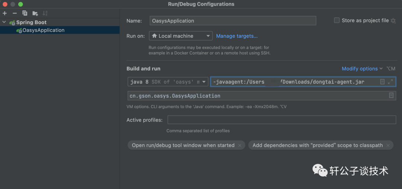Open the java 8 SDK dropdown

tap(168, 82)
